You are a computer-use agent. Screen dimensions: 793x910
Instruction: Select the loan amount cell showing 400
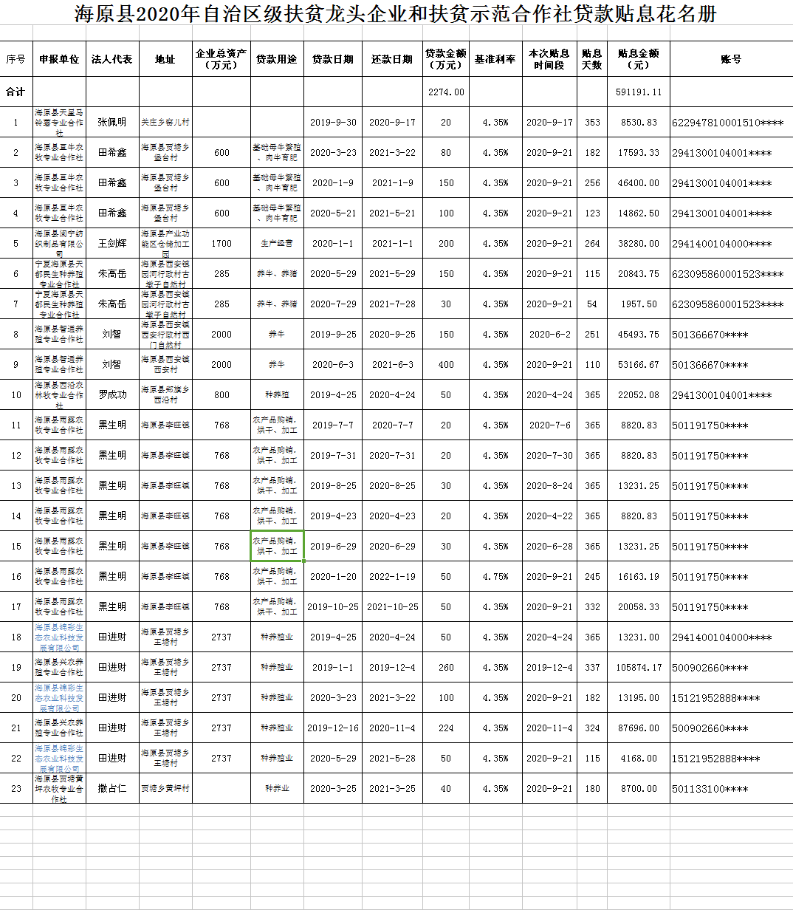446,365
